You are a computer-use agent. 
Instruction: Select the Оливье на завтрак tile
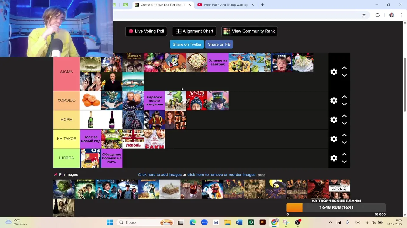[x=218, y=62]
